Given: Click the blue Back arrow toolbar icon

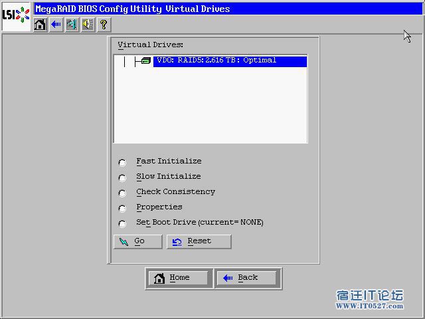Looking at the screenshot, I should [x=56, y=25].
